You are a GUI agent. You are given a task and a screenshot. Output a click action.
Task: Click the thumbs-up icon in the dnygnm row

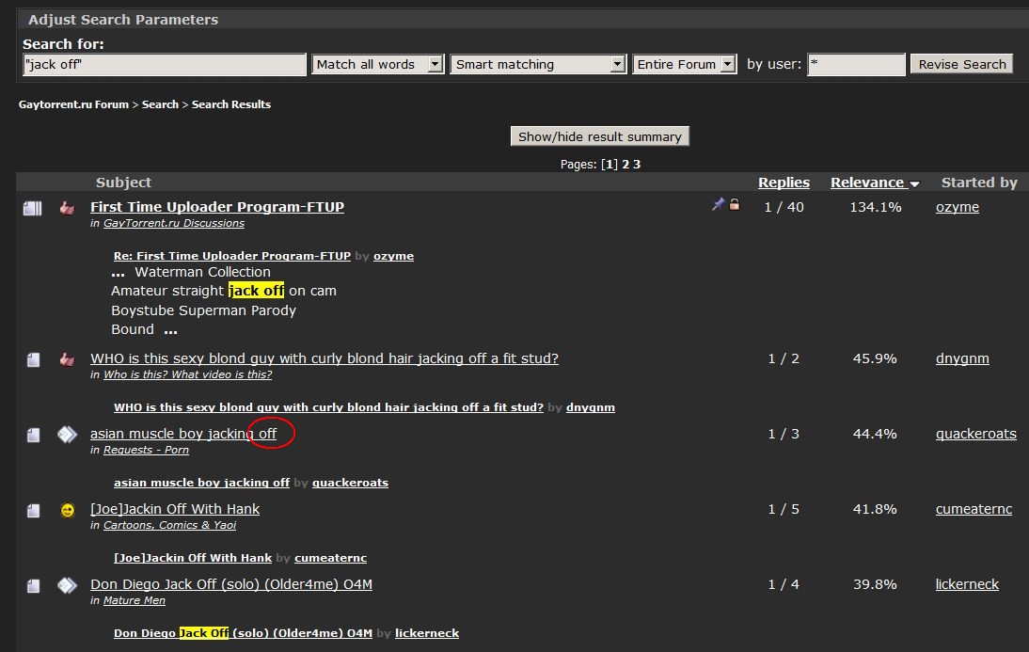67,359
